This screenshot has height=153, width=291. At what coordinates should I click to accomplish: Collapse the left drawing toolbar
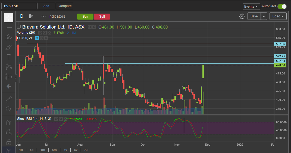[16, 78]
